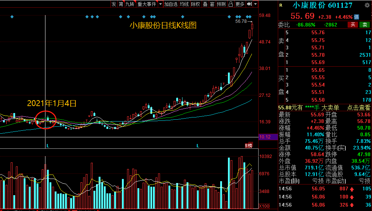Viewport: 372px width, 211px height.
Task: Click the 叠 overlay chart button
Action: click(205, 4)
